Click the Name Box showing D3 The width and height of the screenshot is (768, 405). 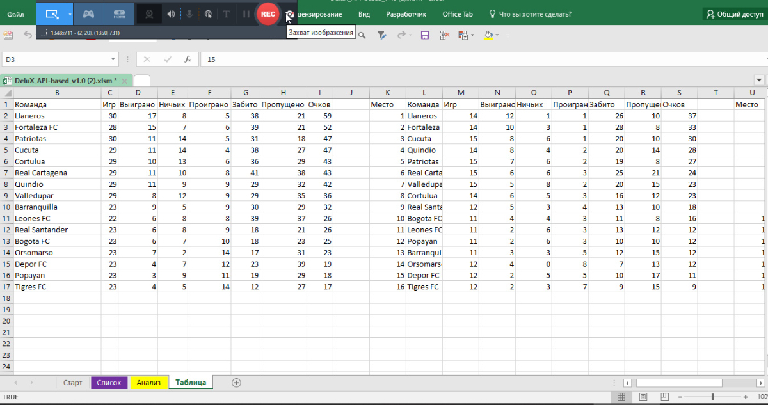[x=56, y=59]
